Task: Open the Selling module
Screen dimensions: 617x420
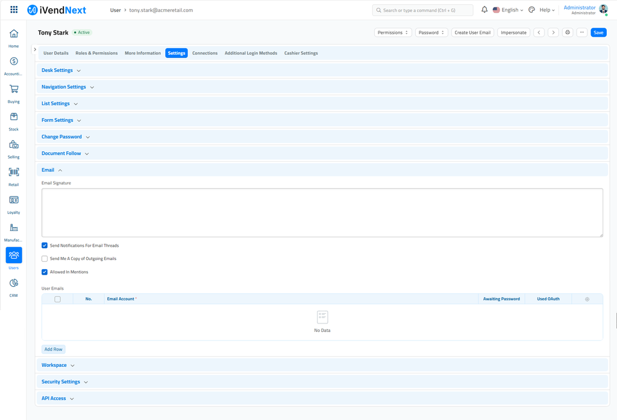Action: [x=14, y=149]
